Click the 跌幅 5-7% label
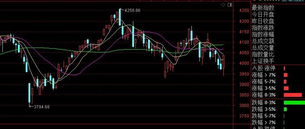The image size is (305, 129). click(x=264, y=116)
